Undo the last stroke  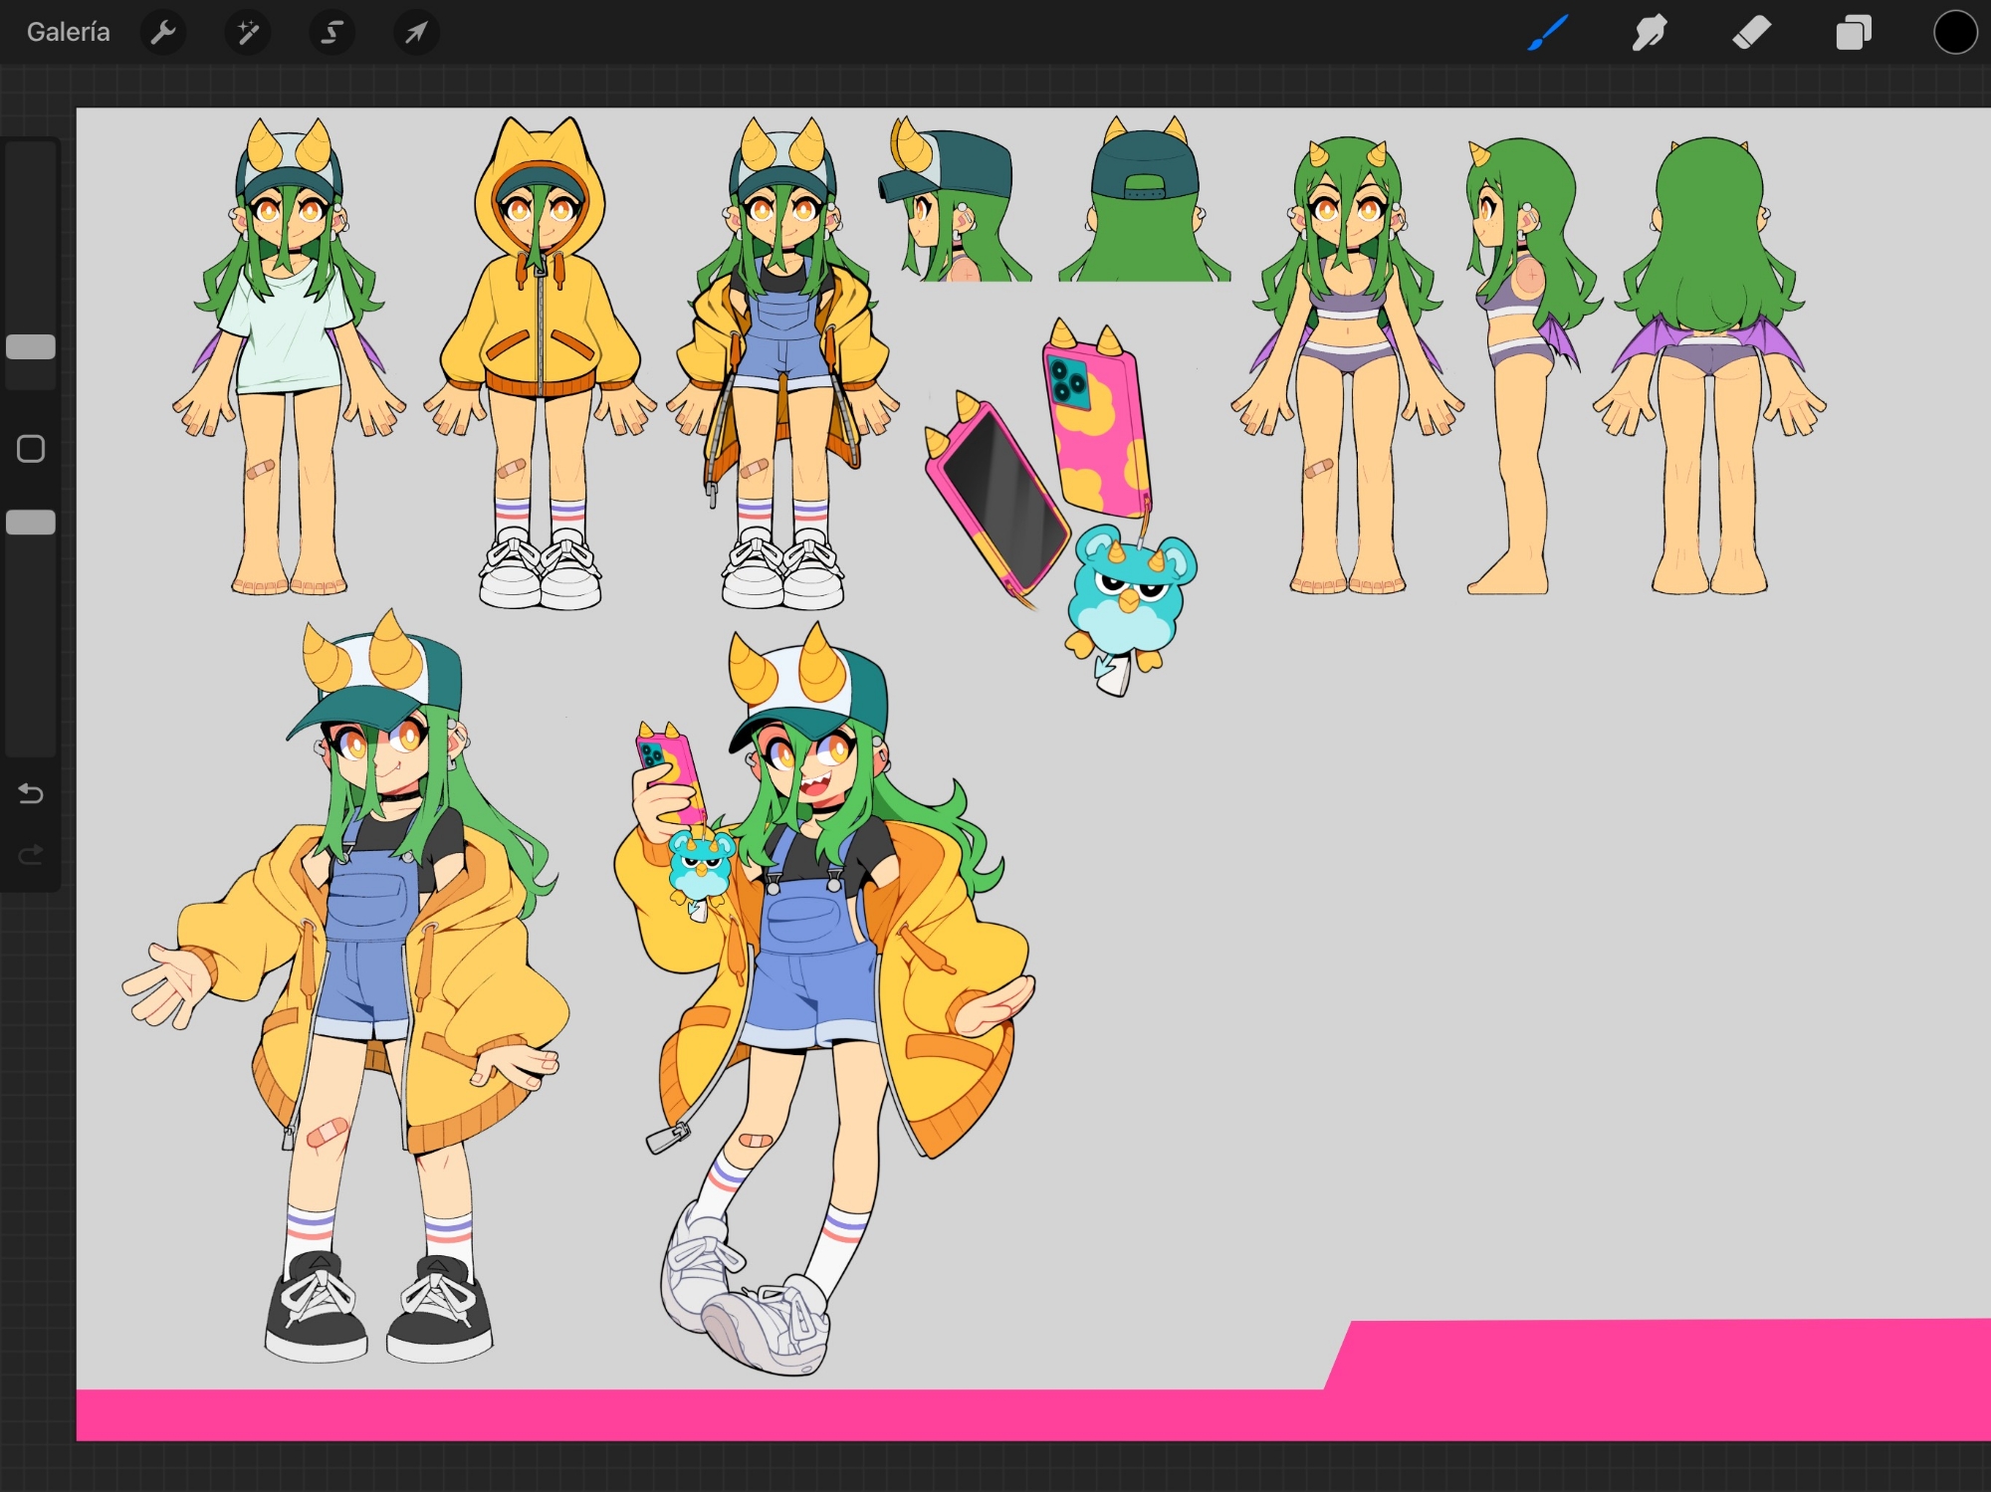(x=31, y=794)
